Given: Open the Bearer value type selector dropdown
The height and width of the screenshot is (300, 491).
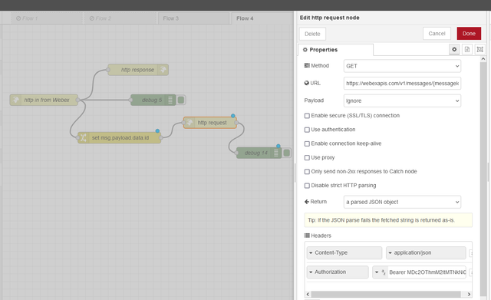Looking at the screenshot, I should [381, 272].
